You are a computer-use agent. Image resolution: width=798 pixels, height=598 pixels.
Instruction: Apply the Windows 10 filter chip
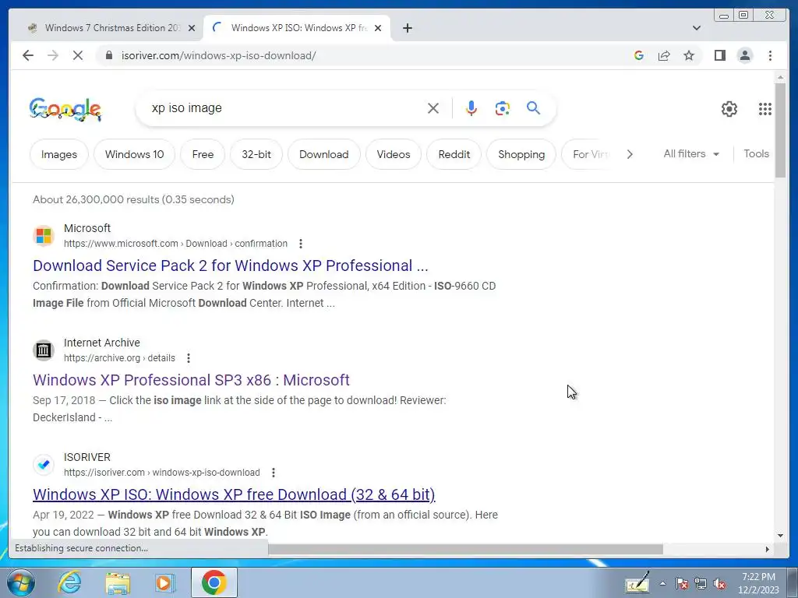(x=134, y=154)
